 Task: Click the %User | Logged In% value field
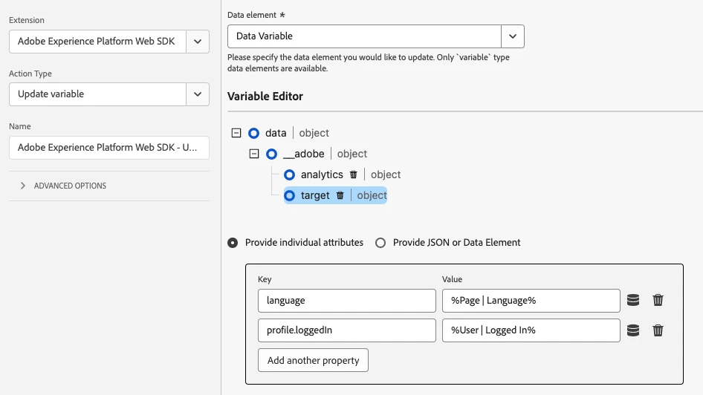point(531,330)
